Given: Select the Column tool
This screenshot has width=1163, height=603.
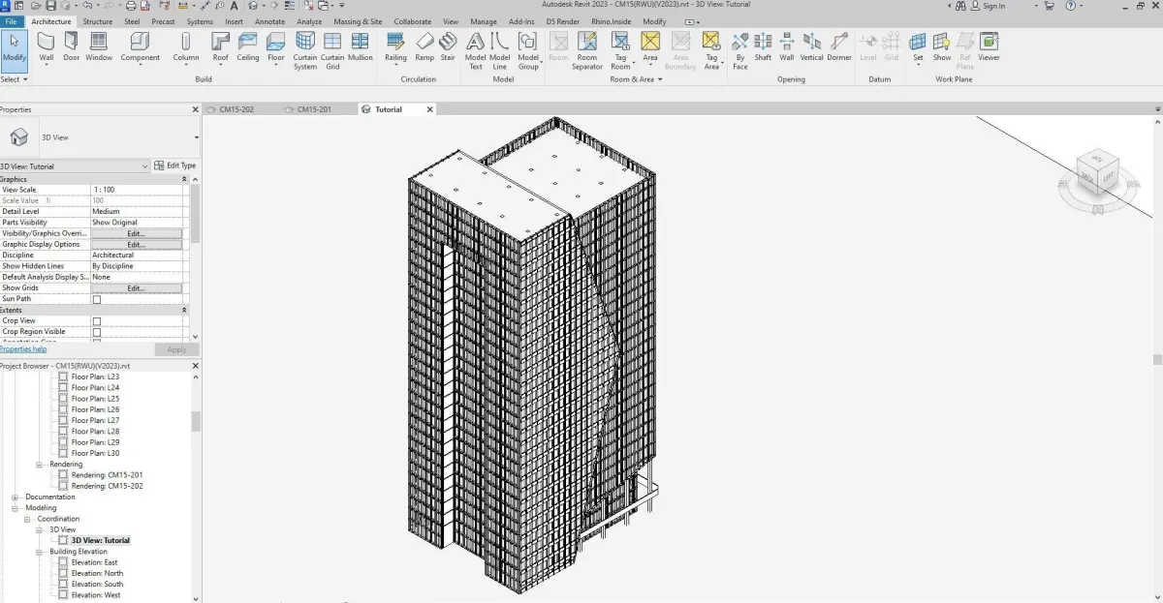Looking at the screenshot, I should pos(186,47).
